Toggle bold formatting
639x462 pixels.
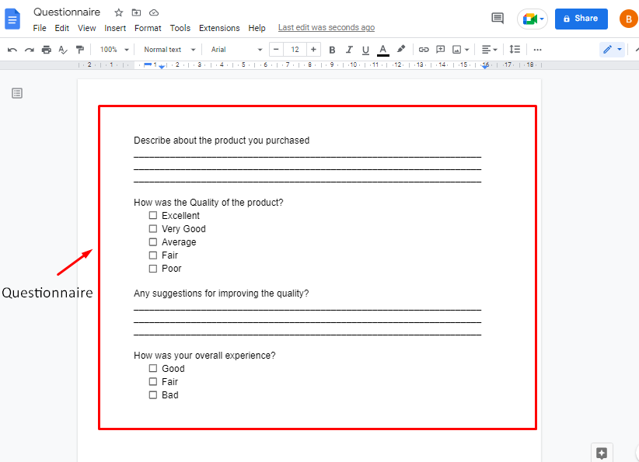[x=332, y=50]
